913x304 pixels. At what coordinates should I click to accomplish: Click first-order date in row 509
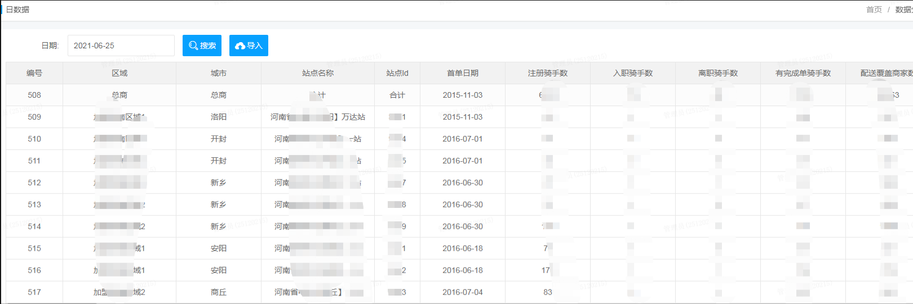pyautogui.click(x=463, y=117)
